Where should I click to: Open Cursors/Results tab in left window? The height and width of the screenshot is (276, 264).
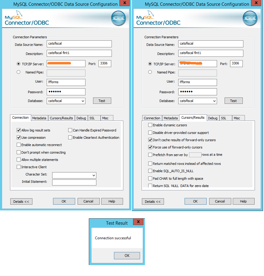61,118
